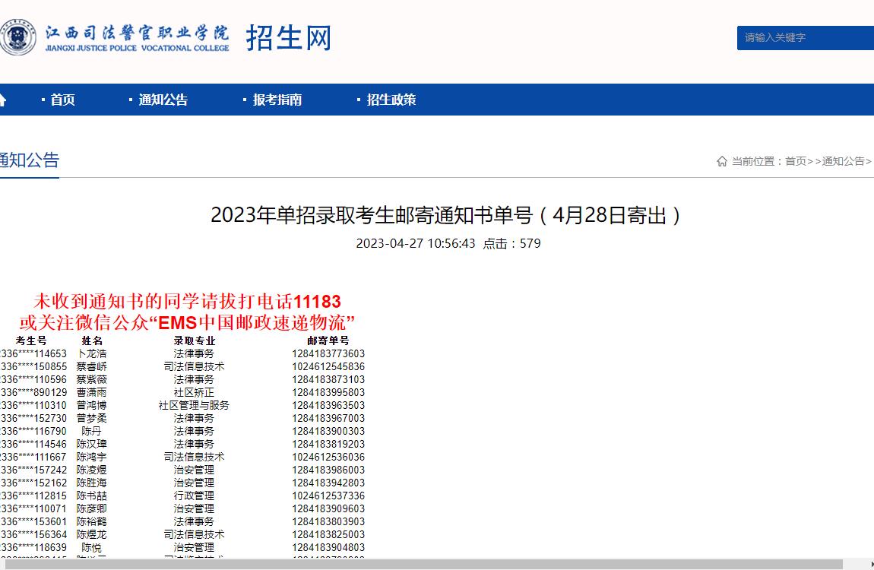
Task: Select the name 曾鸿博
Action: click(92, 405)
